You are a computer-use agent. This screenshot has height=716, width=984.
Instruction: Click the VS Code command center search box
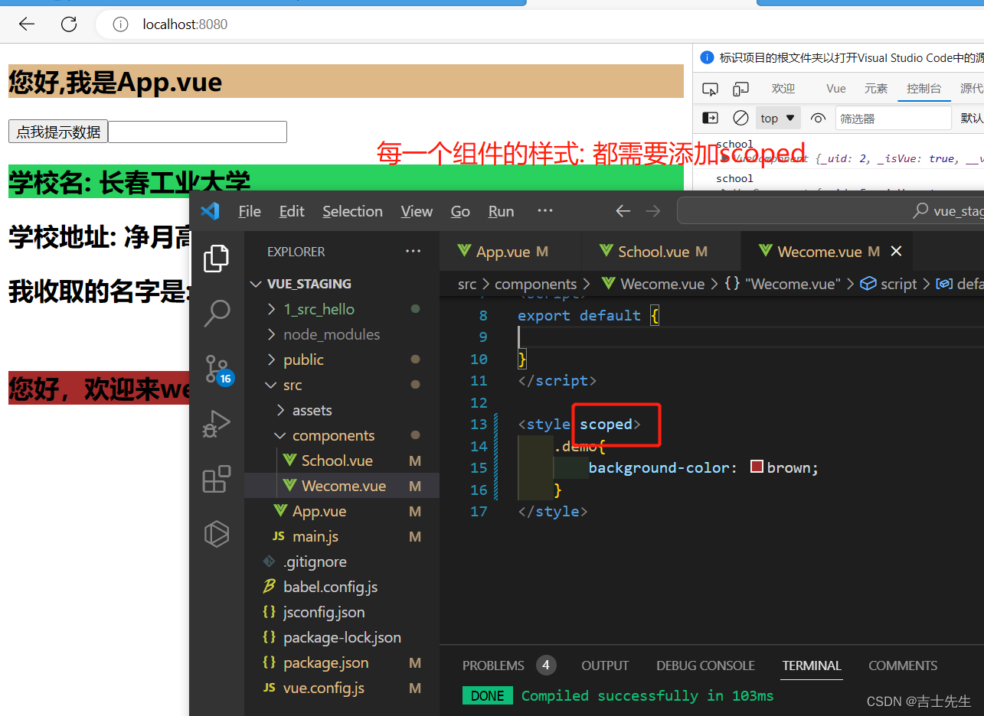[x=831, y=211]
